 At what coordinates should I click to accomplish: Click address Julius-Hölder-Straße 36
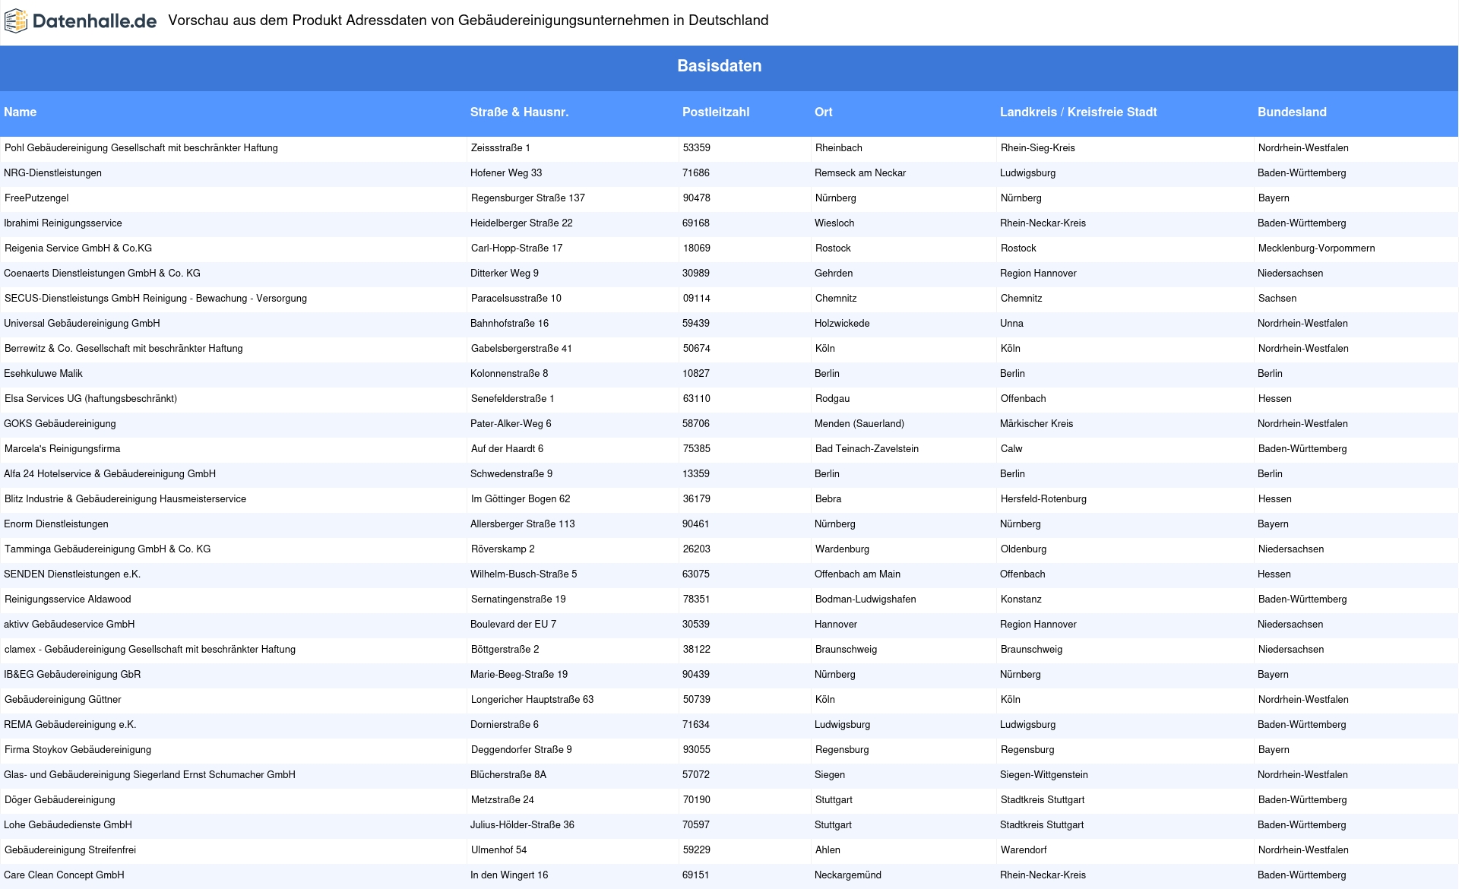pos(522,825)
